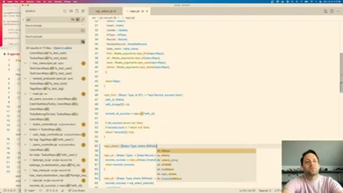Collapse the todos_controller.jai results group

tap(25, 124)
